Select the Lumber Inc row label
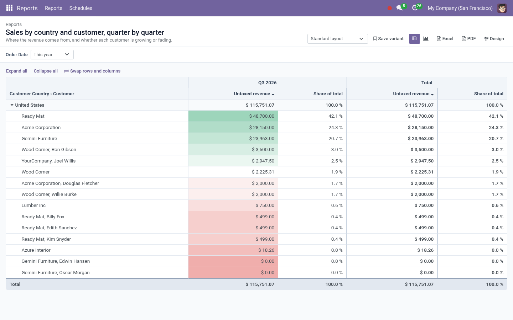This screenshot has width=513, height=320. (33, 206)
